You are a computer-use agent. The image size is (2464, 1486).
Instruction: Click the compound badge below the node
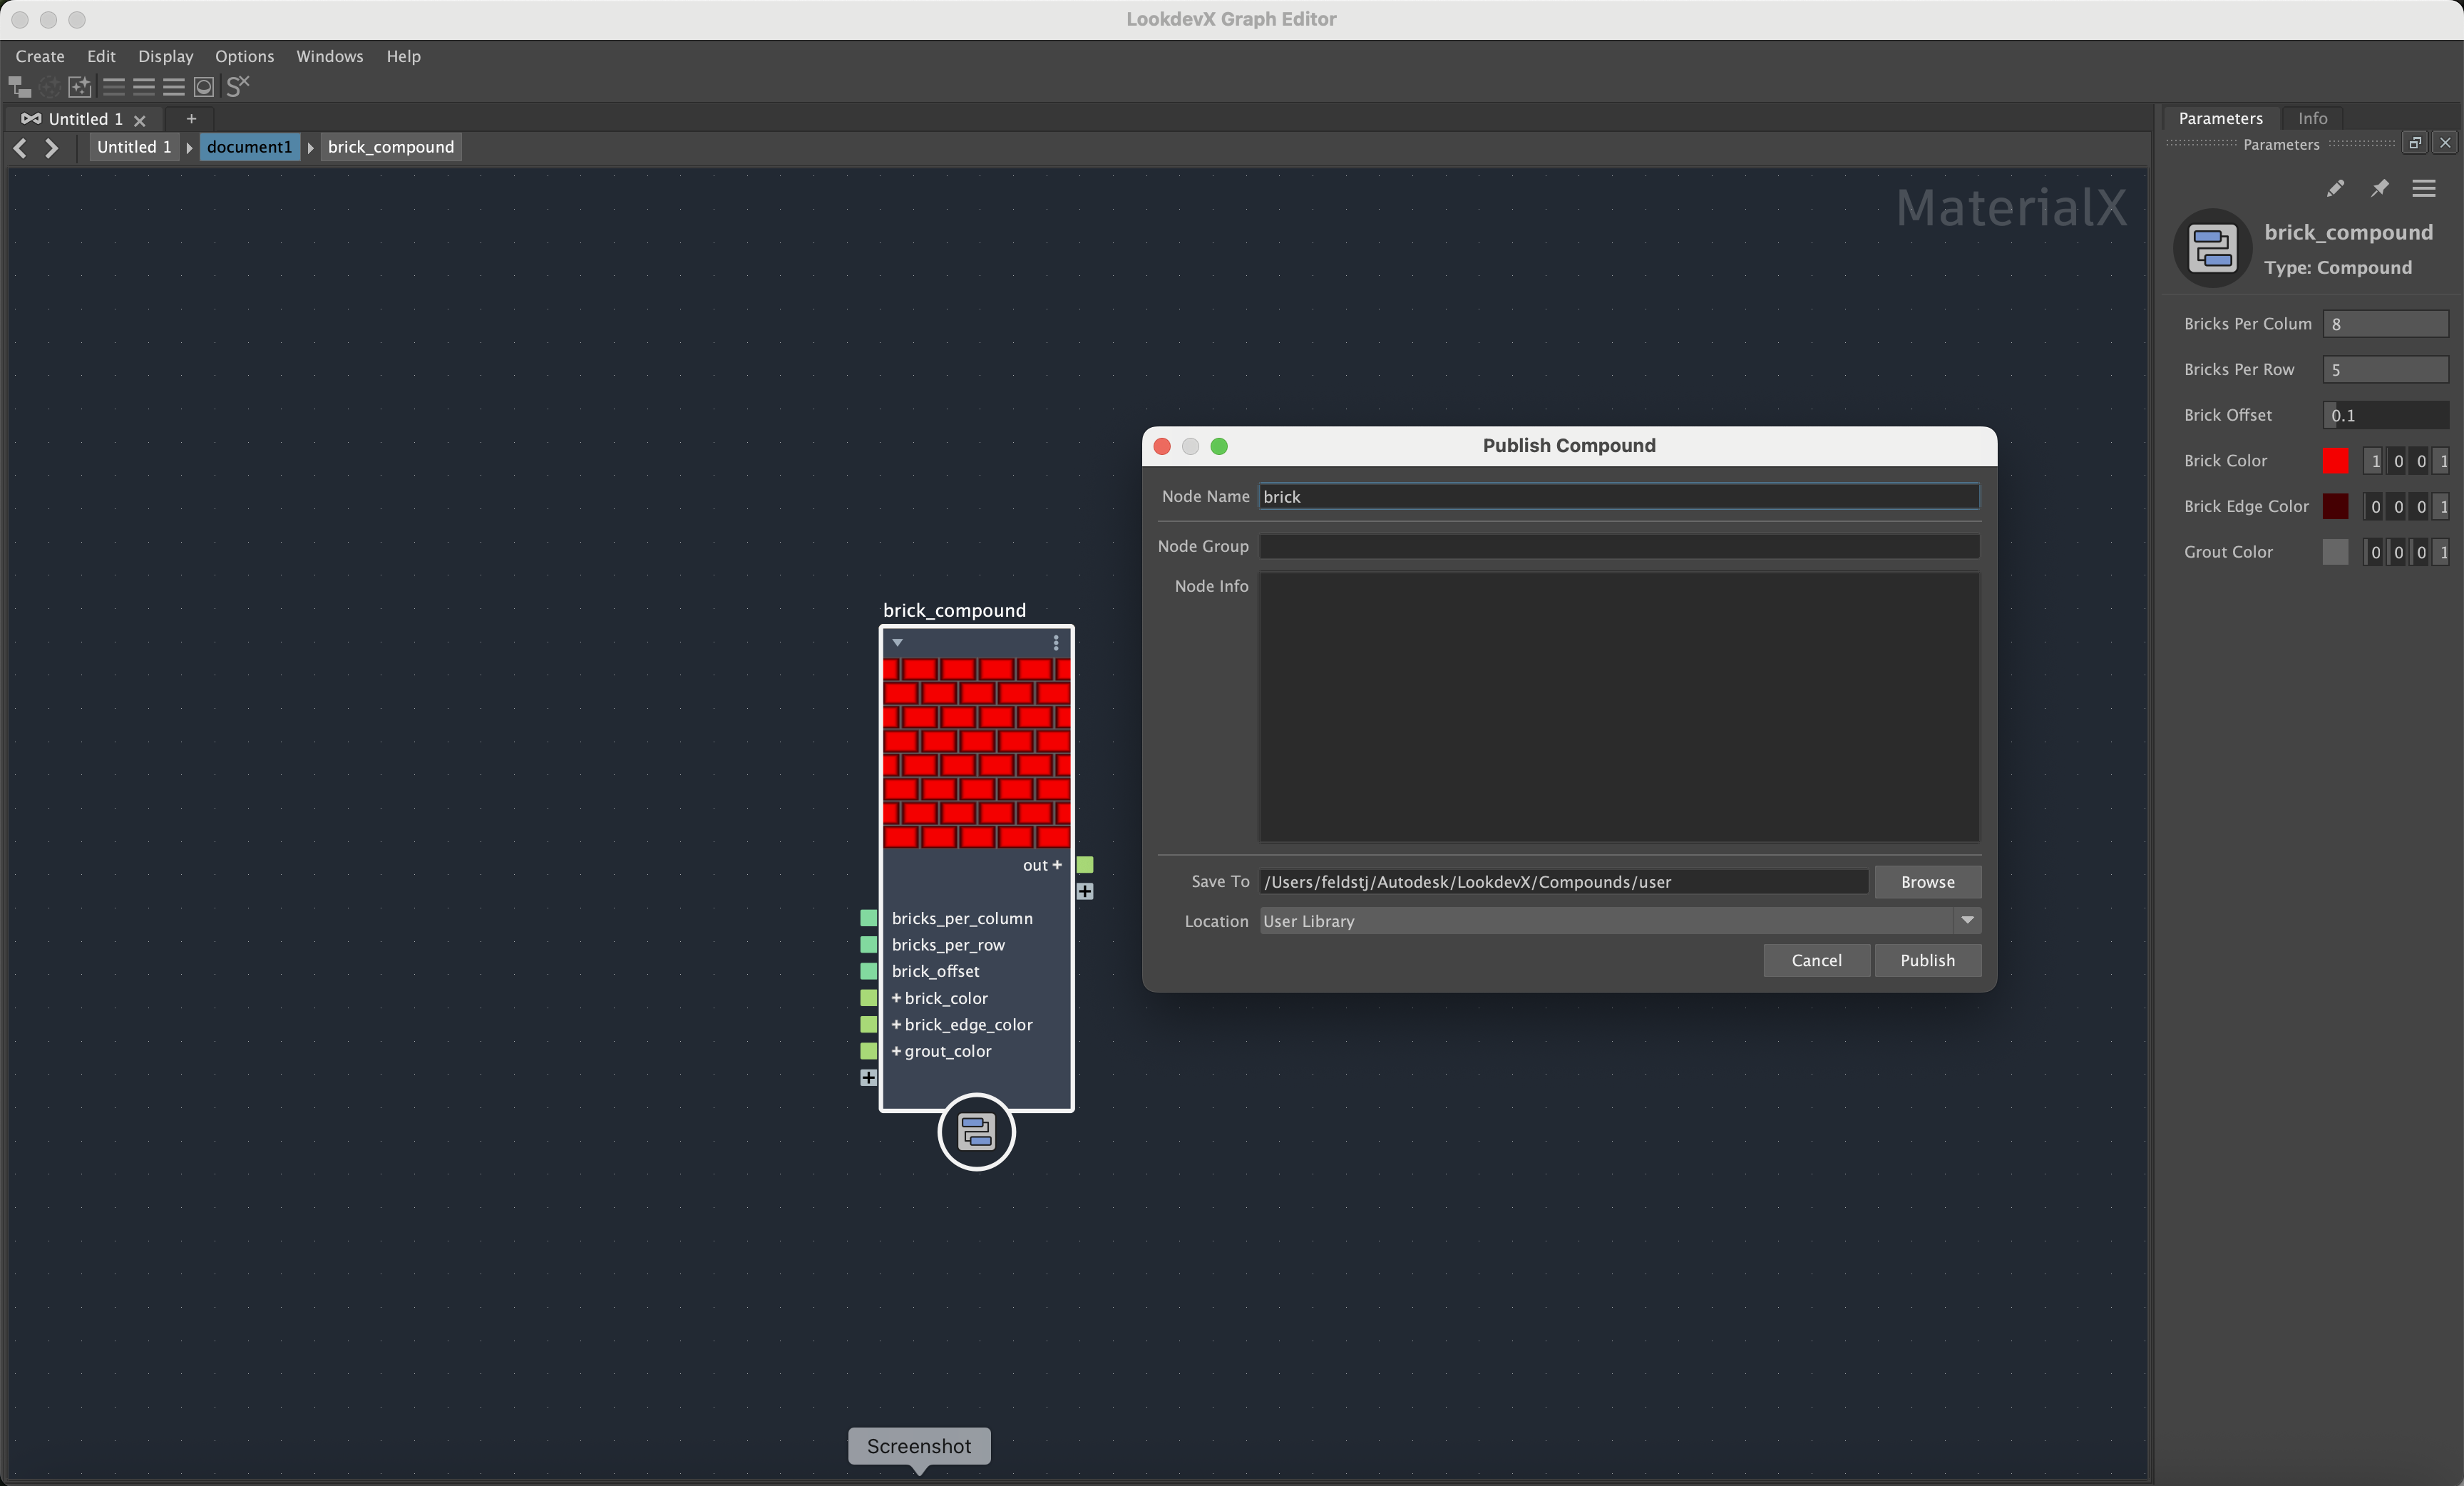click(x=976, y=1132)
